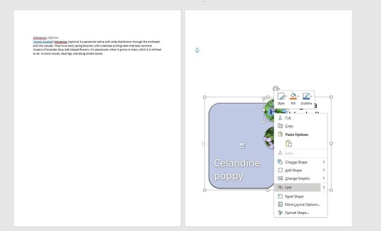Click the paste clipboard icon under Paste Options
This screenshot has width=381, height=231.
point(288,143)
